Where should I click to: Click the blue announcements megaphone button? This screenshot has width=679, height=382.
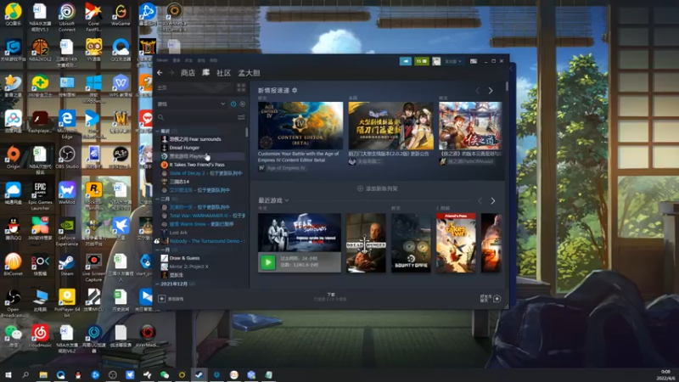[x=406, y=61]
